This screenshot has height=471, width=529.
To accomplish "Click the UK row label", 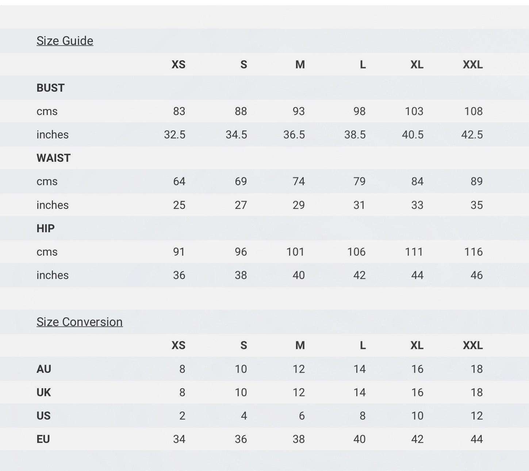I will point(44,392).
